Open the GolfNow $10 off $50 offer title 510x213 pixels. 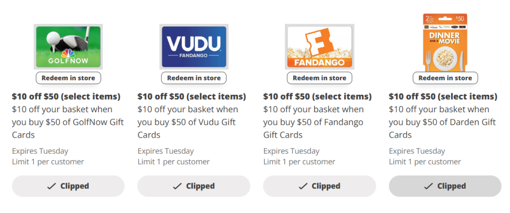click(66, 96)
